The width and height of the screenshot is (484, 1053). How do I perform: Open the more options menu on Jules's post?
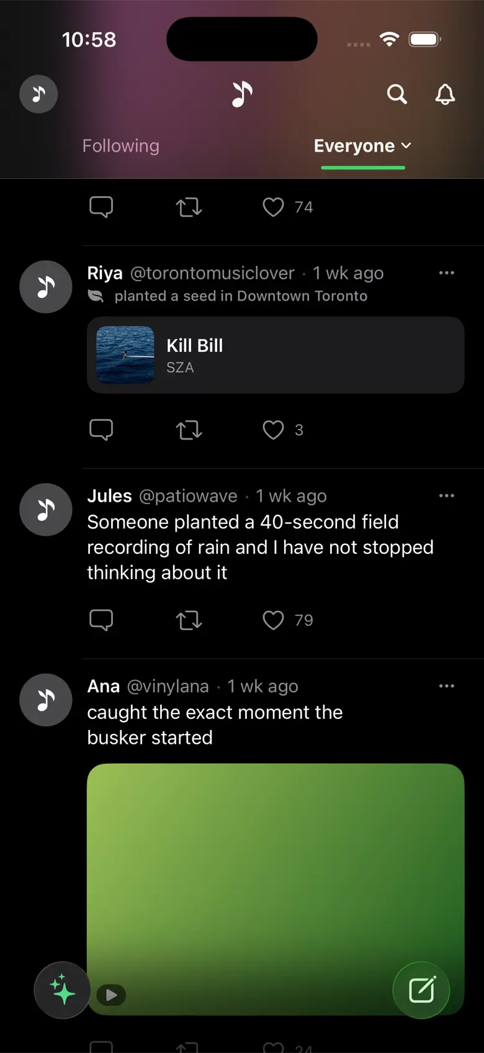coord(447,495)
